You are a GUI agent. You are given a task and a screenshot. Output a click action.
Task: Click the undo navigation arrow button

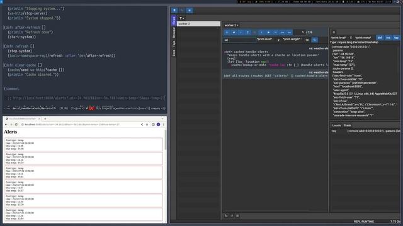click(283, 32)
